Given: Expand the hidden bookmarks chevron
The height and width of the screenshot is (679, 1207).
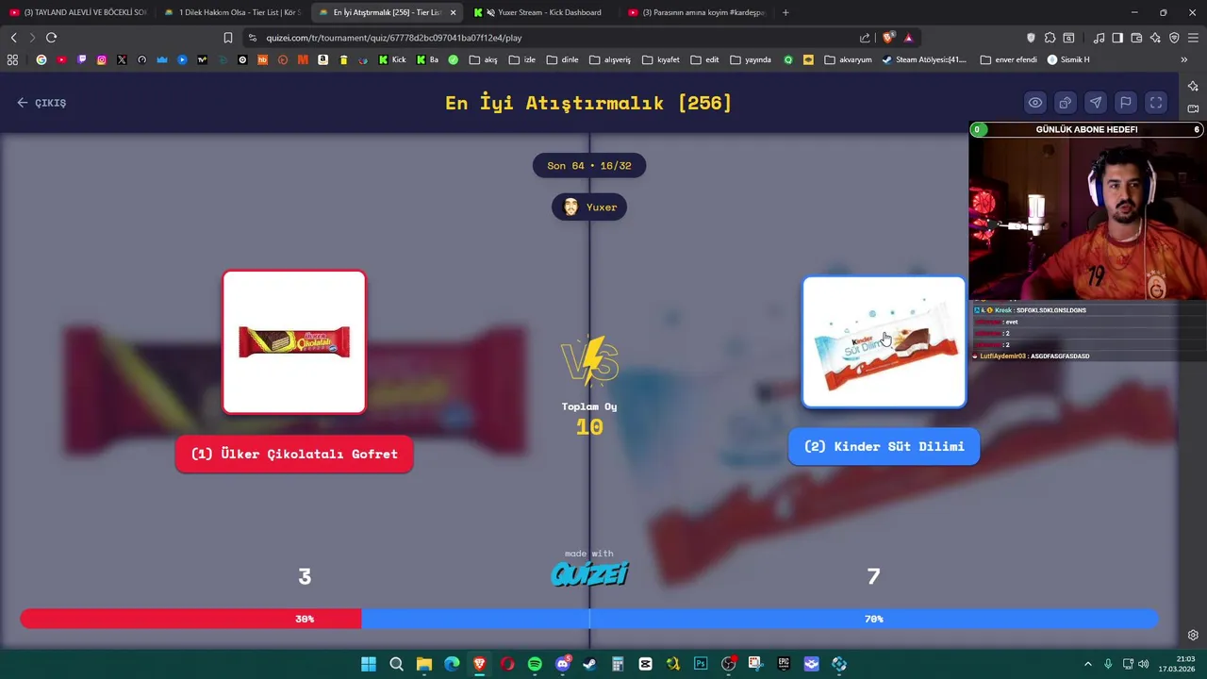Looking at the screenshot, I should pyautogui.click(x=1183, y=59).
